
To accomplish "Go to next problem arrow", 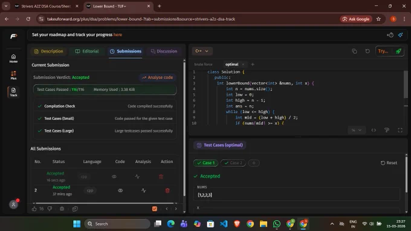I will point(176,209).
